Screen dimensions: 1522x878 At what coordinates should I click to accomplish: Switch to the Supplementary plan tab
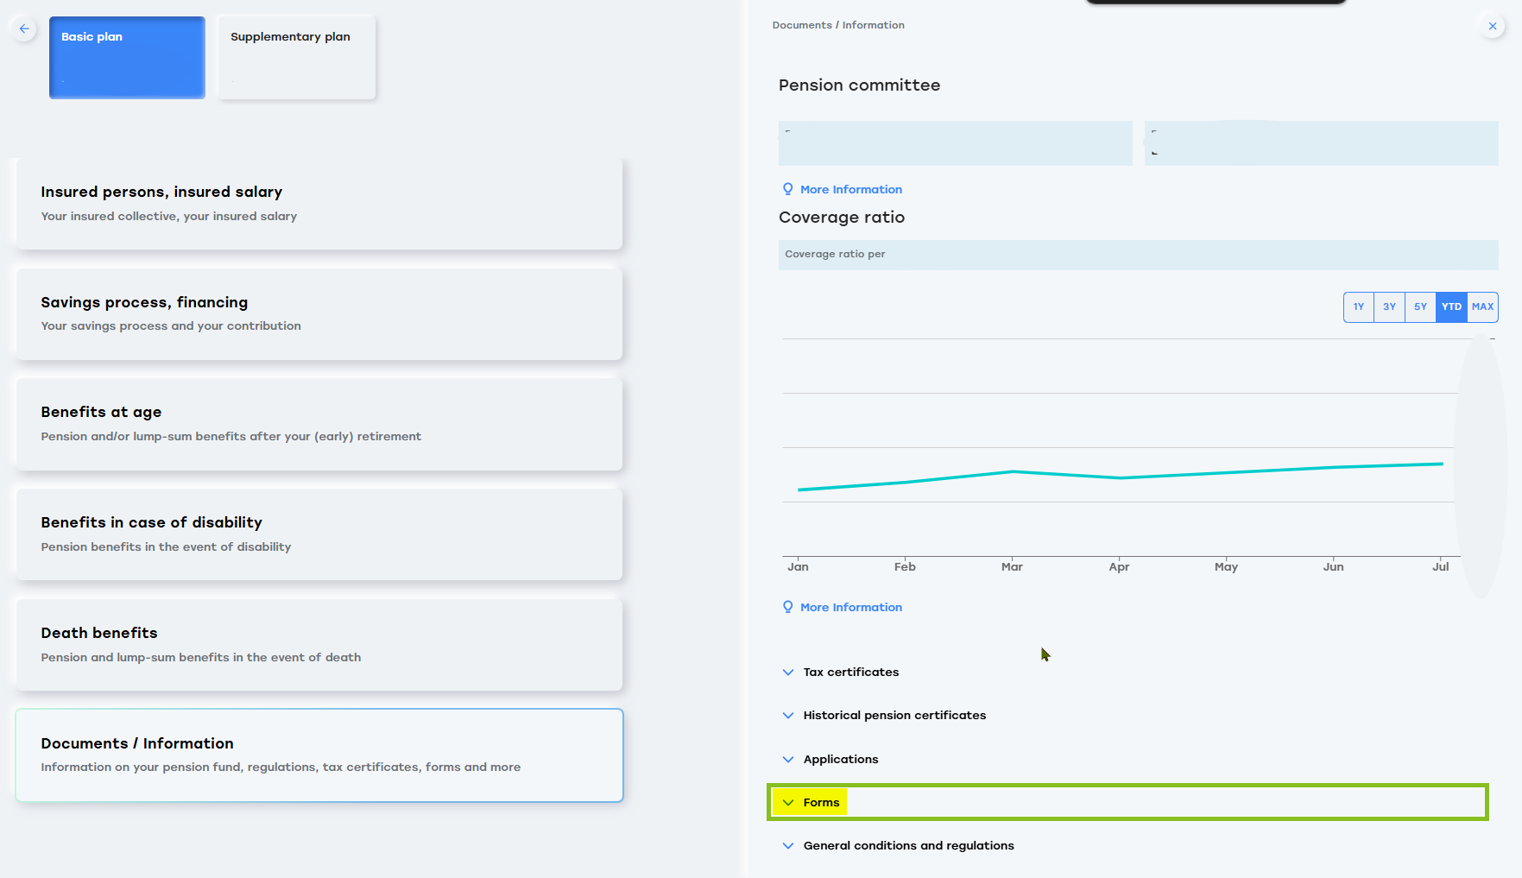(x=296, y=57)
